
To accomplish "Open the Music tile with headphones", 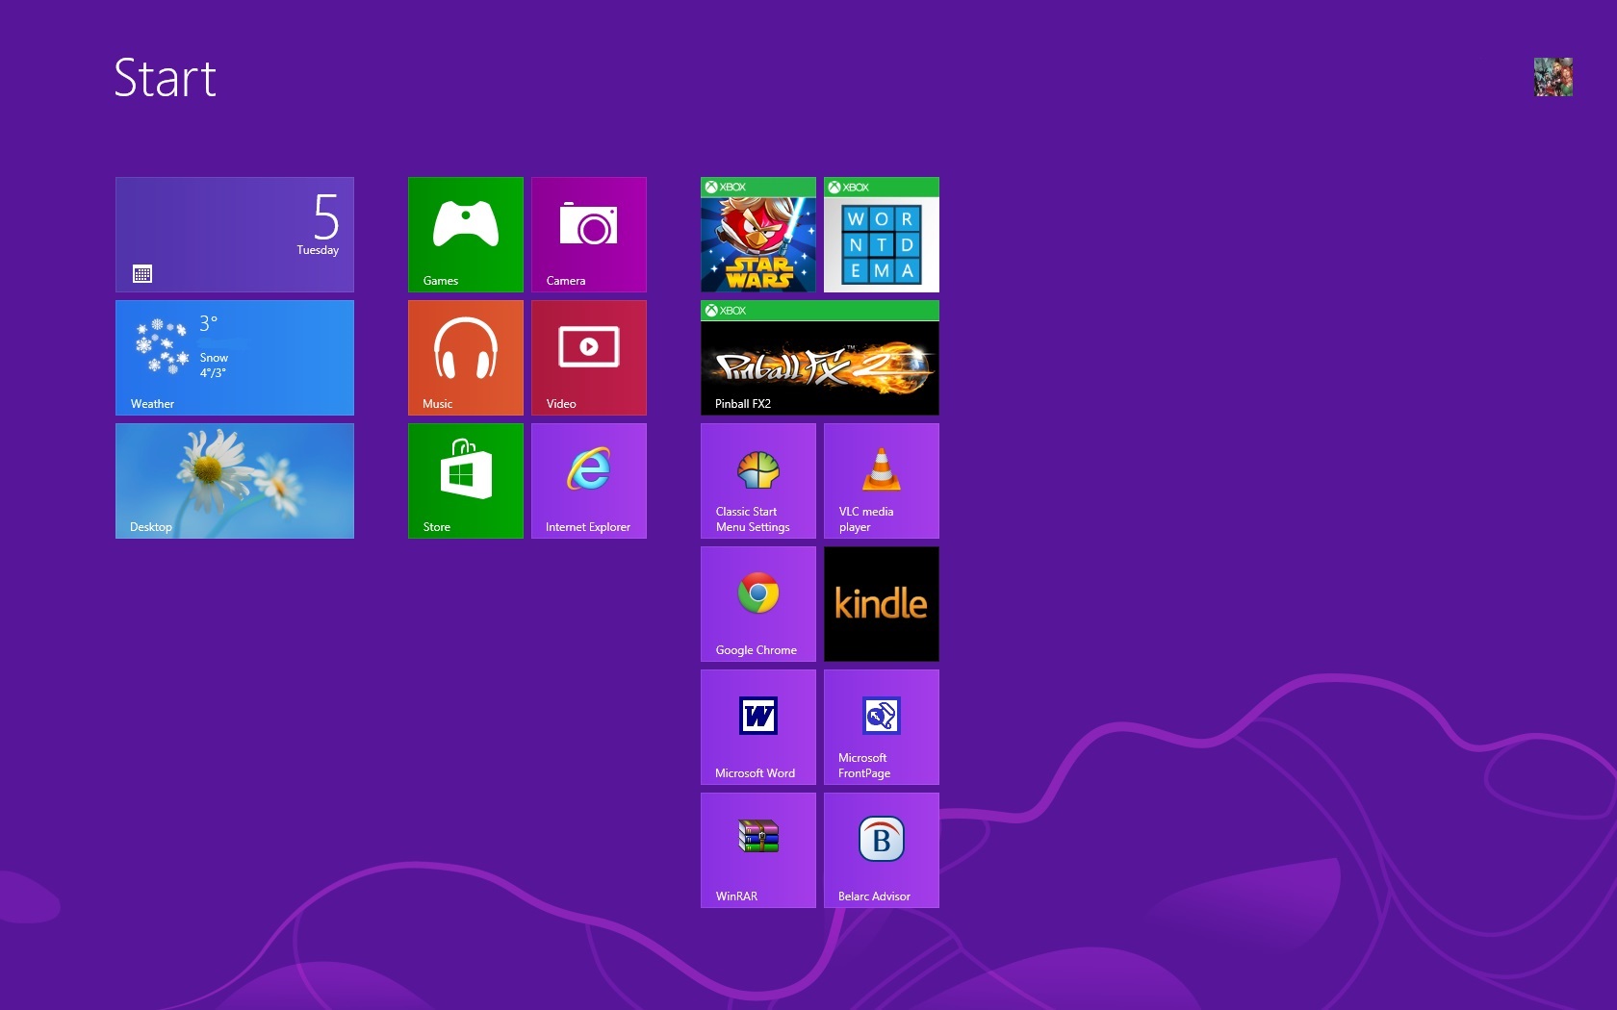I will tap(466, 358).
